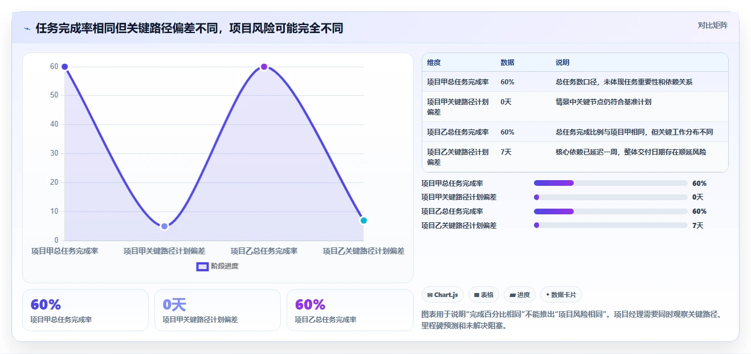Click the 7天 progress bar value

(698, 226)
